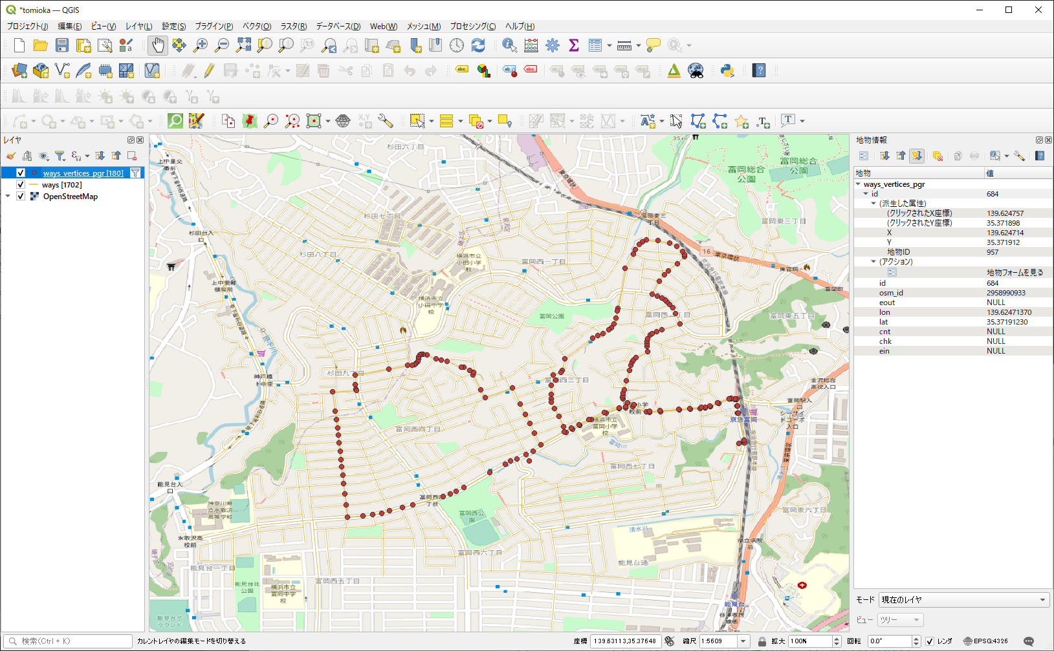
Task: Open the scale 1:5609 dropdown
Action: pos(743,641)
